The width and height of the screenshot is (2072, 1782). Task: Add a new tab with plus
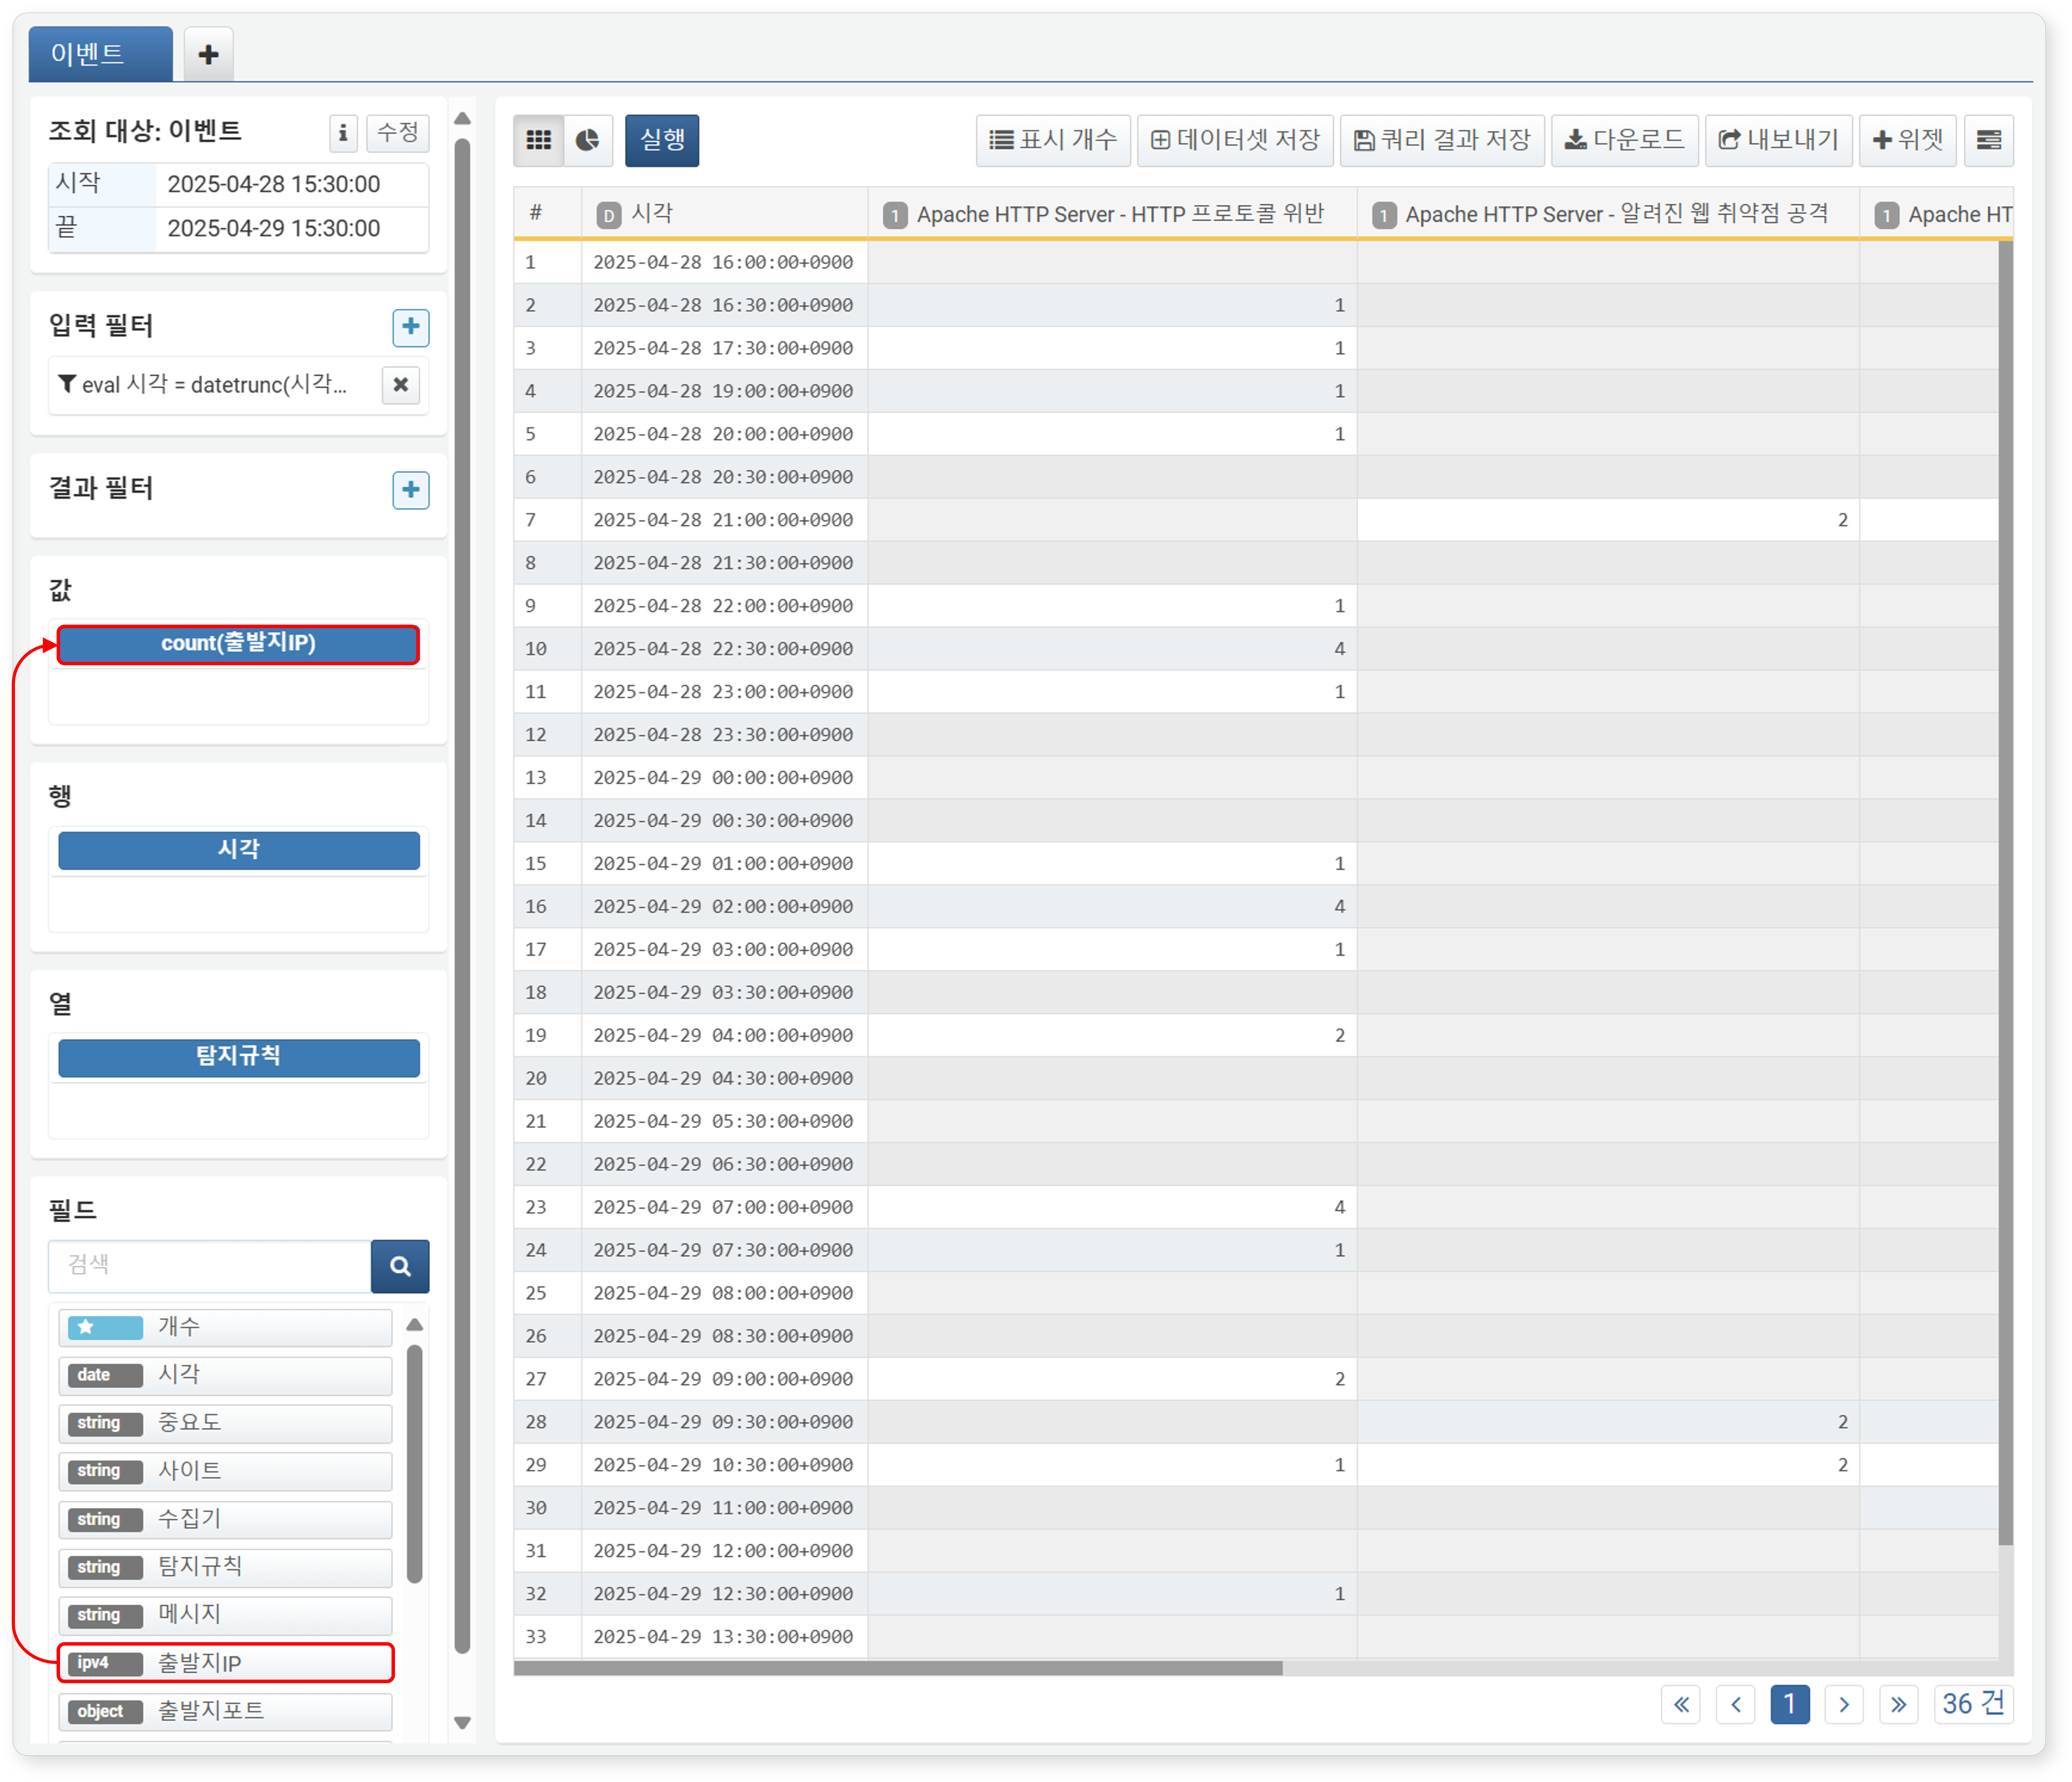coord(208,54)
